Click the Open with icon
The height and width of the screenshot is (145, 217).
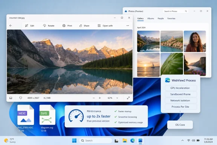pyautogui.click(x=99, y=26)
